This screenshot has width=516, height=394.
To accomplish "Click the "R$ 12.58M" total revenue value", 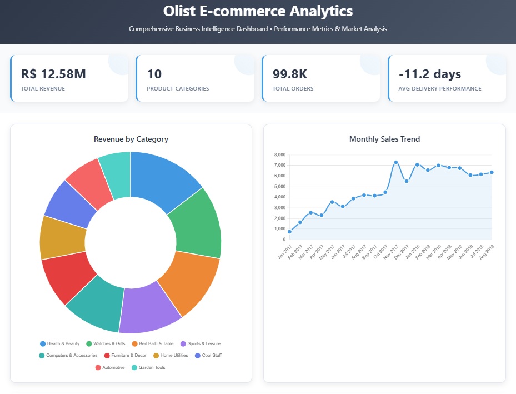I will 53,74.
